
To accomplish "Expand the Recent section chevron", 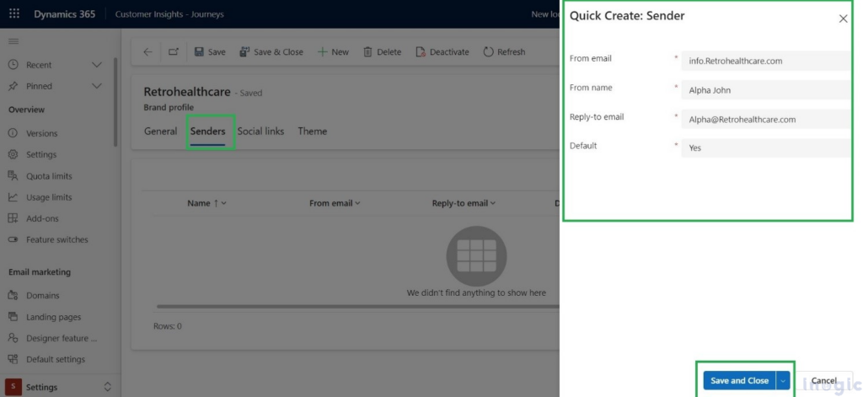I will (96, 65).
